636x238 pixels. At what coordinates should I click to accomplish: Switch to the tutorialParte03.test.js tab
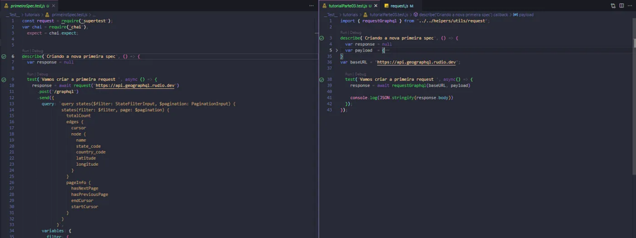(x=350, y=6)
